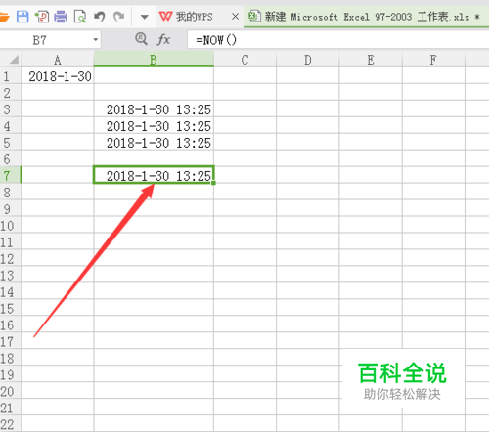Select column B header

tap(154, 60)
